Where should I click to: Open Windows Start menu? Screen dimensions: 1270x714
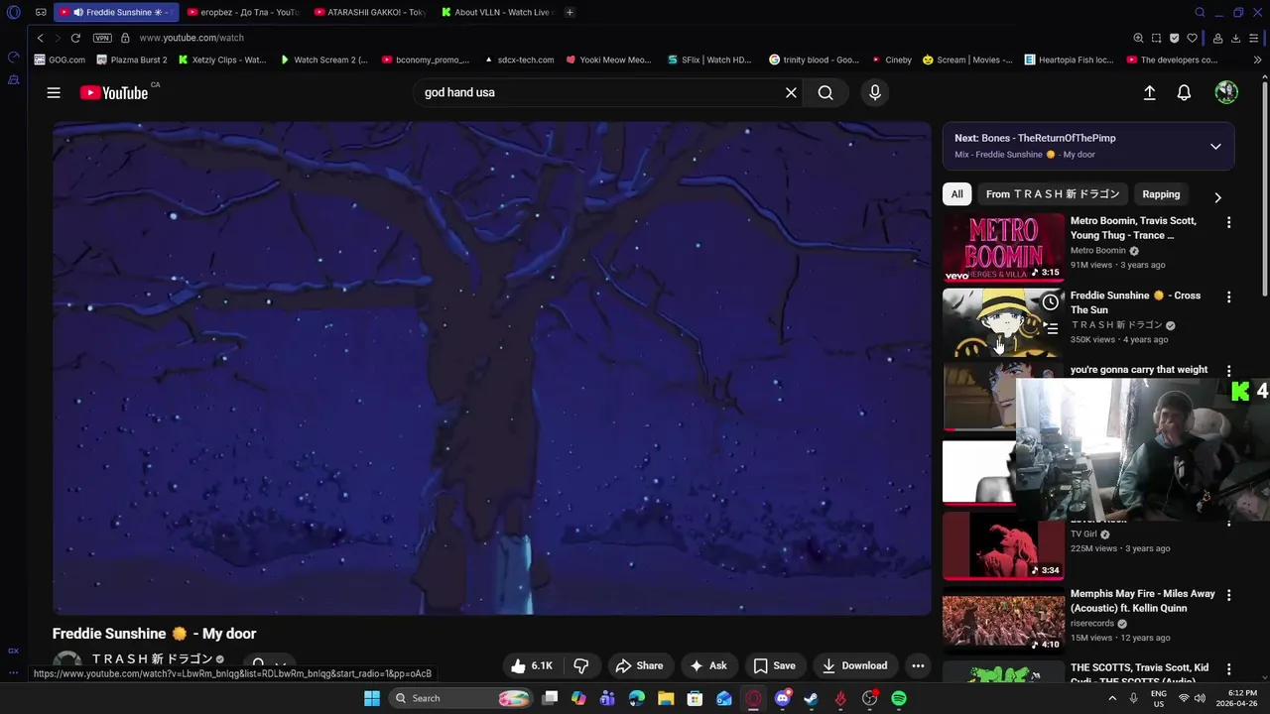point(371,698)
